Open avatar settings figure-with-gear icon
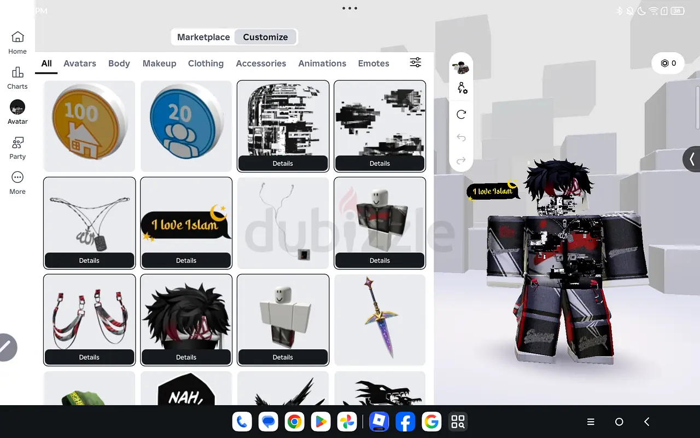This screenshot has width=700, height=438. coord(462,88)
